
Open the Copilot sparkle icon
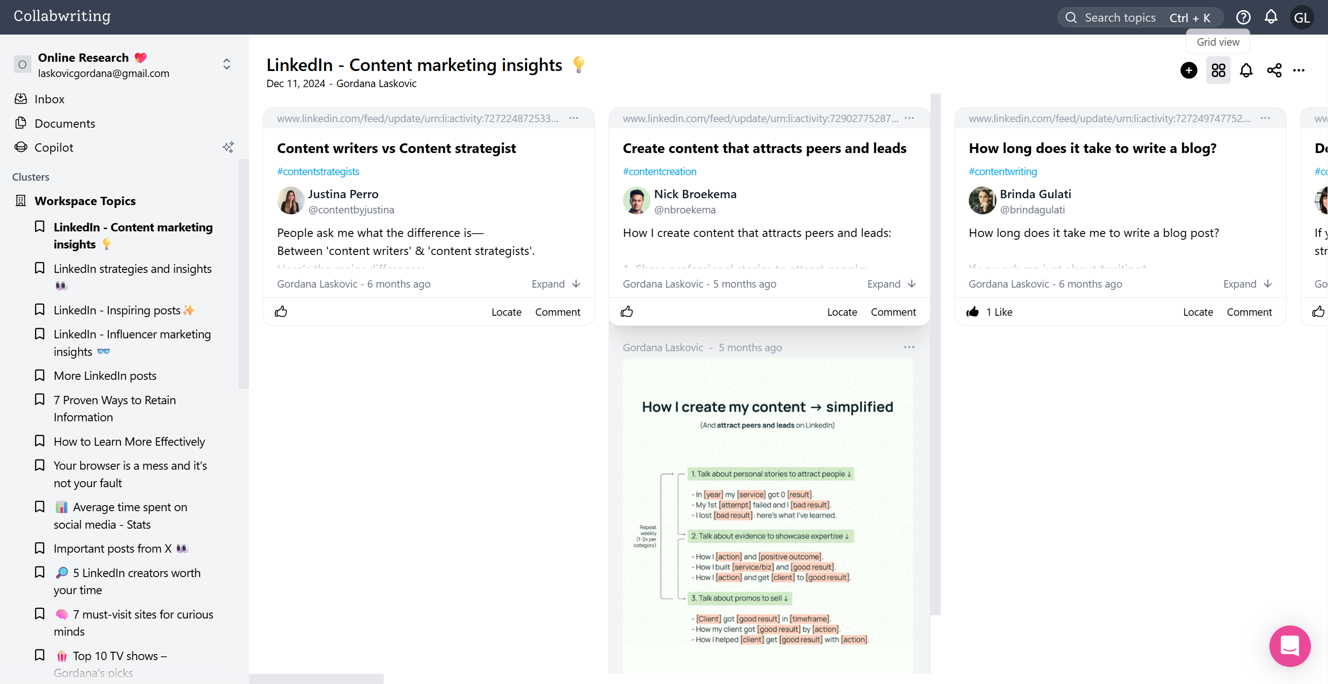(228, 147)
